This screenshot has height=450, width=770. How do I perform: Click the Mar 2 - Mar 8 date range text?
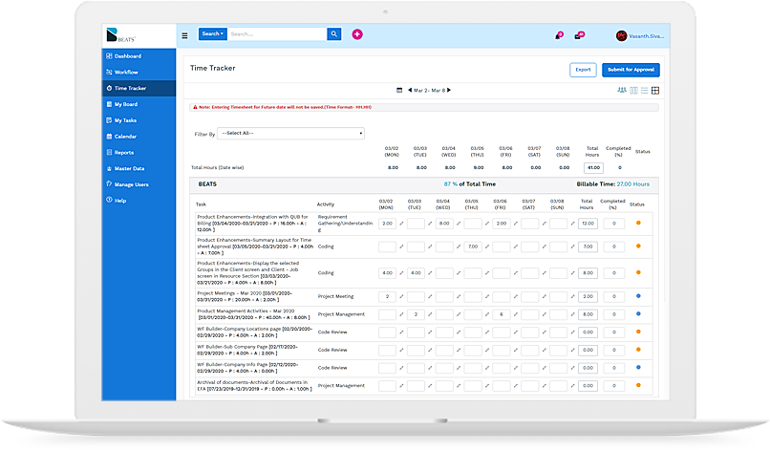[429, 91]
